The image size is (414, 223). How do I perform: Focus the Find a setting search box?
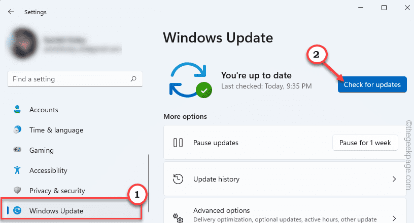click(x=68, y=79)
